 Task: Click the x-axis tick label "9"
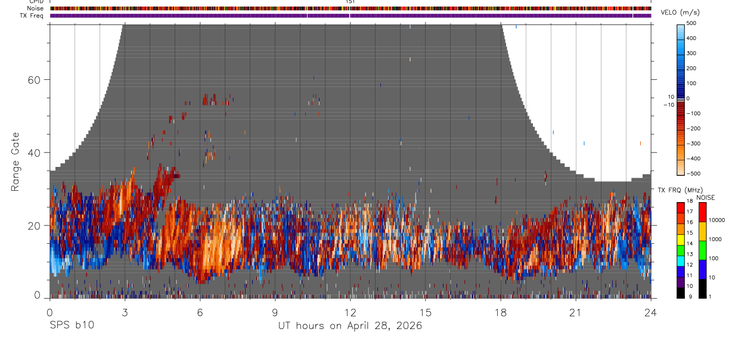click(275, 312)
